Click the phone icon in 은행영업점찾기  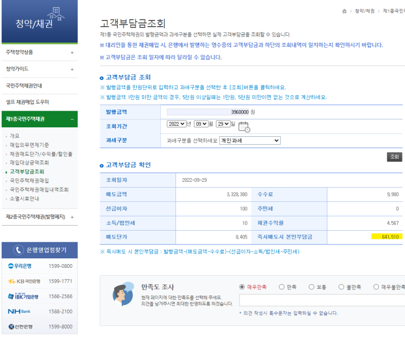pos(18,250)
